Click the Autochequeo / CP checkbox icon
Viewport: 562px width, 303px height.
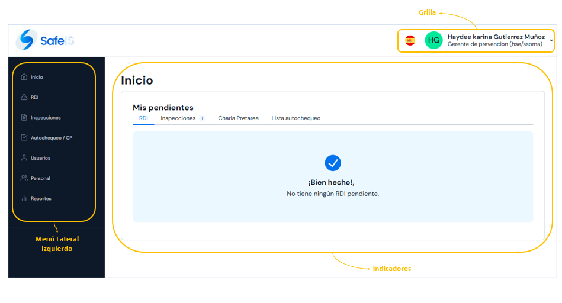24,137
